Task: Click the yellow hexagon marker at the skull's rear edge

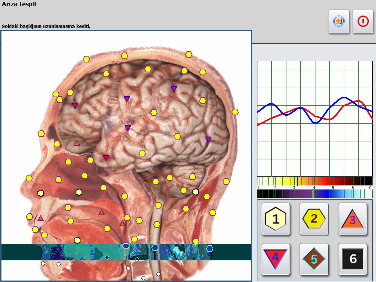Action: coord(235,112)
